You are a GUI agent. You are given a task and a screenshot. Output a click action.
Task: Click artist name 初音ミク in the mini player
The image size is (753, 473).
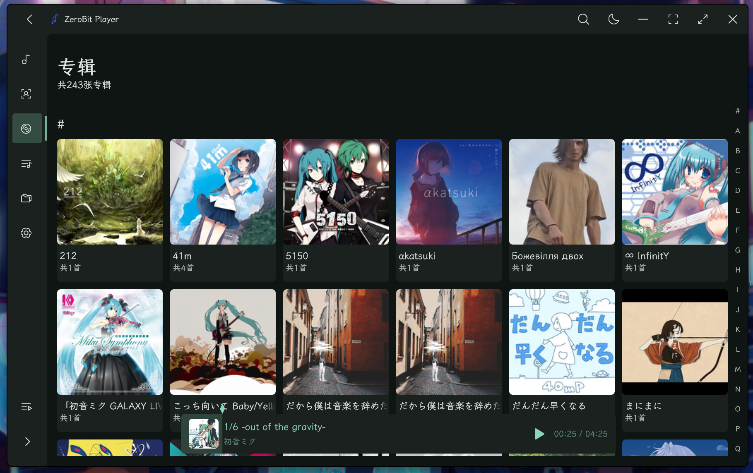click(x=240, y=442)
